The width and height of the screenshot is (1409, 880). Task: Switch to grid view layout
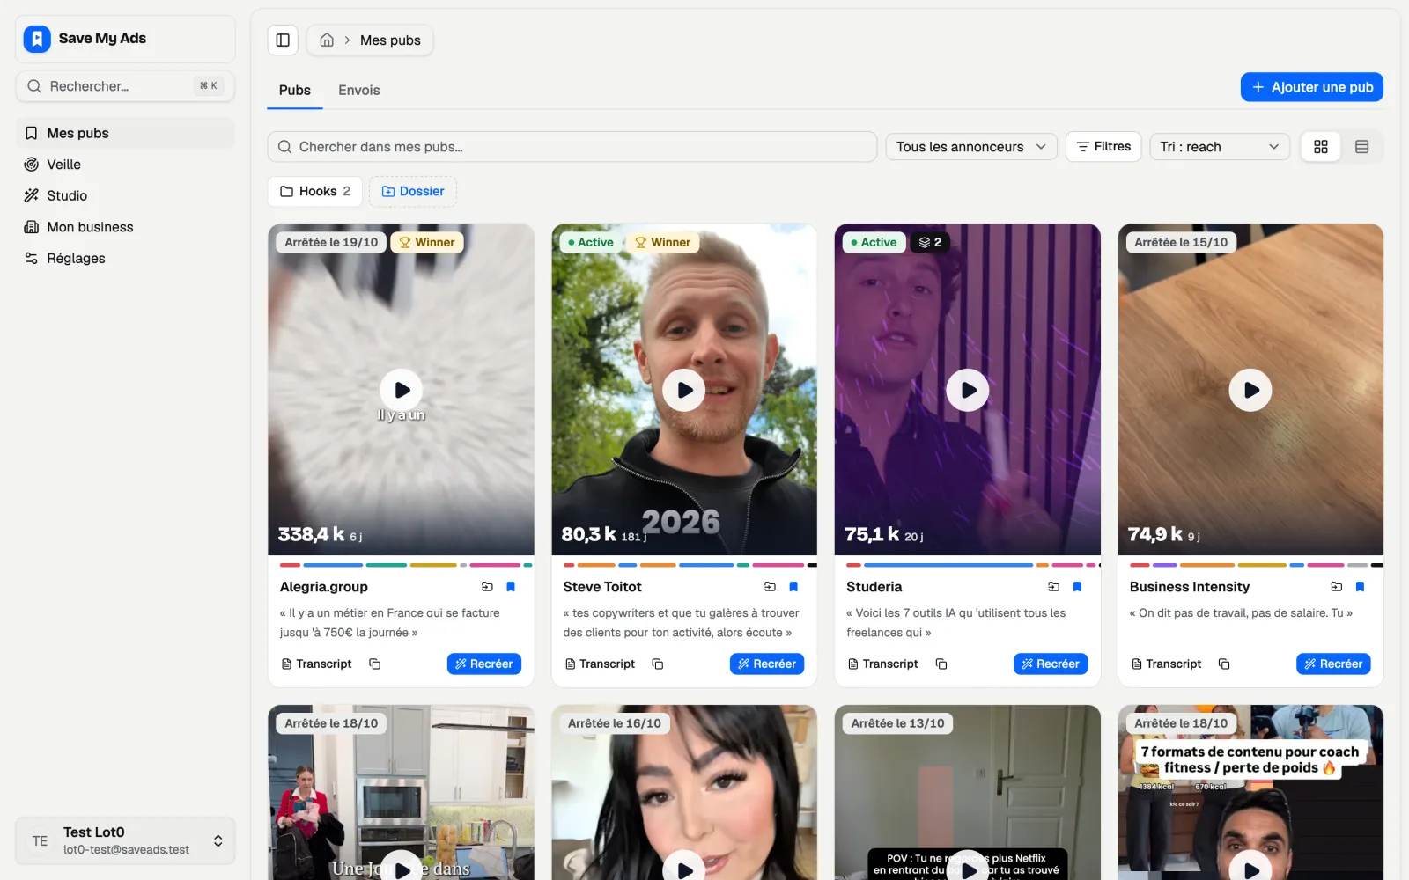tap(1321, 147)
